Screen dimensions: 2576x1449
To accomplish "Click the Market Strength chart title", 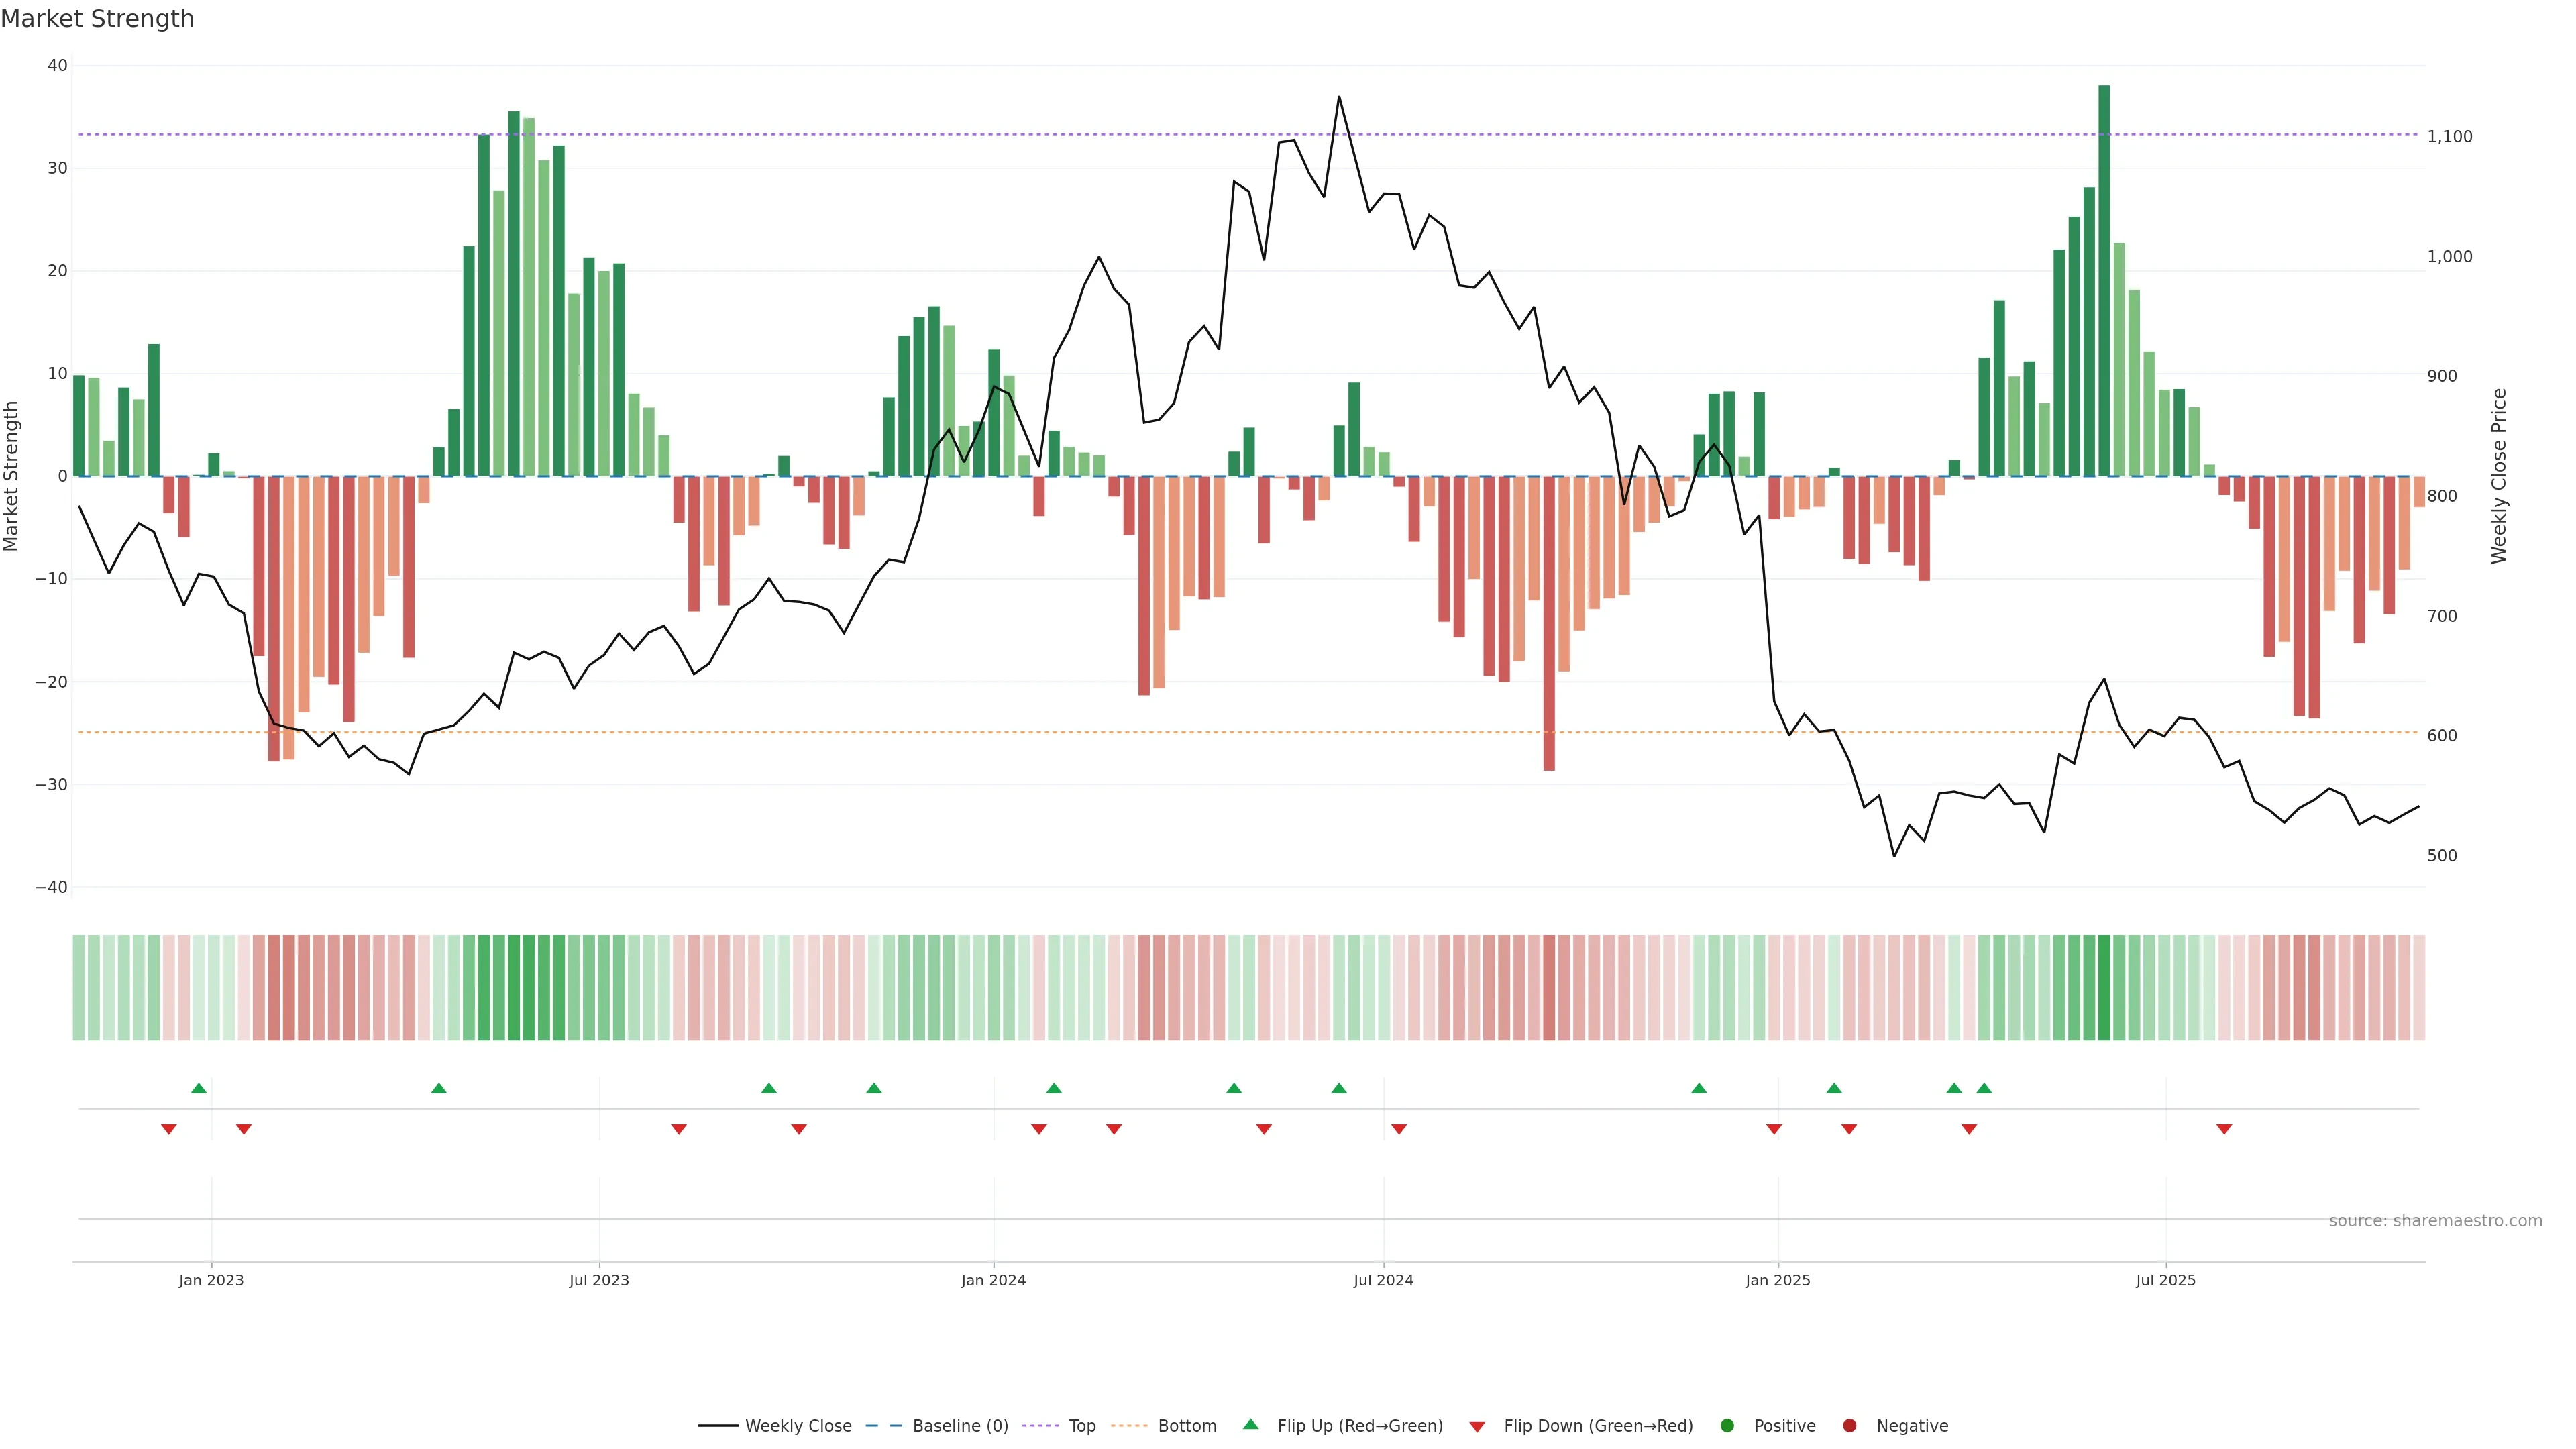I will coord(97,19).
